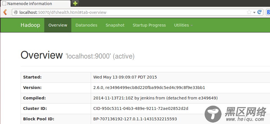The image size is (270, 124).
Task: Click the browser back arrow button
Action: coord(5,12)
